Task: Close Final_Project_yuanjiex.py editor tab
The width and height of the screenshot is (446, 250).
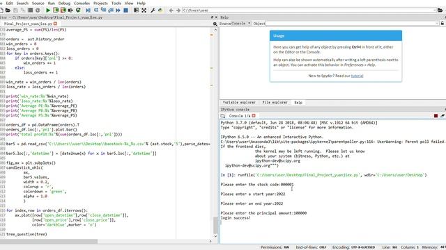Action: point(56,24)
